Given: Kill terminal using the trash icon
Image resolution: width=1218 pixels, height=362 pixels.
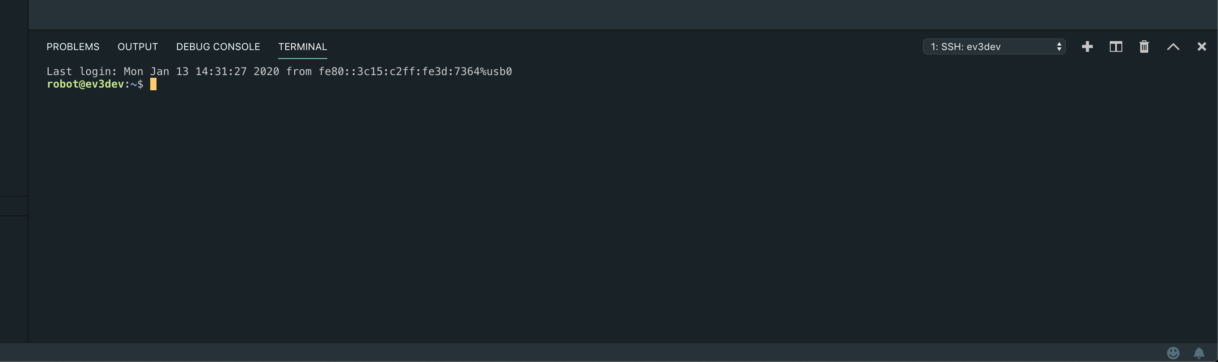Looking at the screenshot, I should tap(1144, 46).
